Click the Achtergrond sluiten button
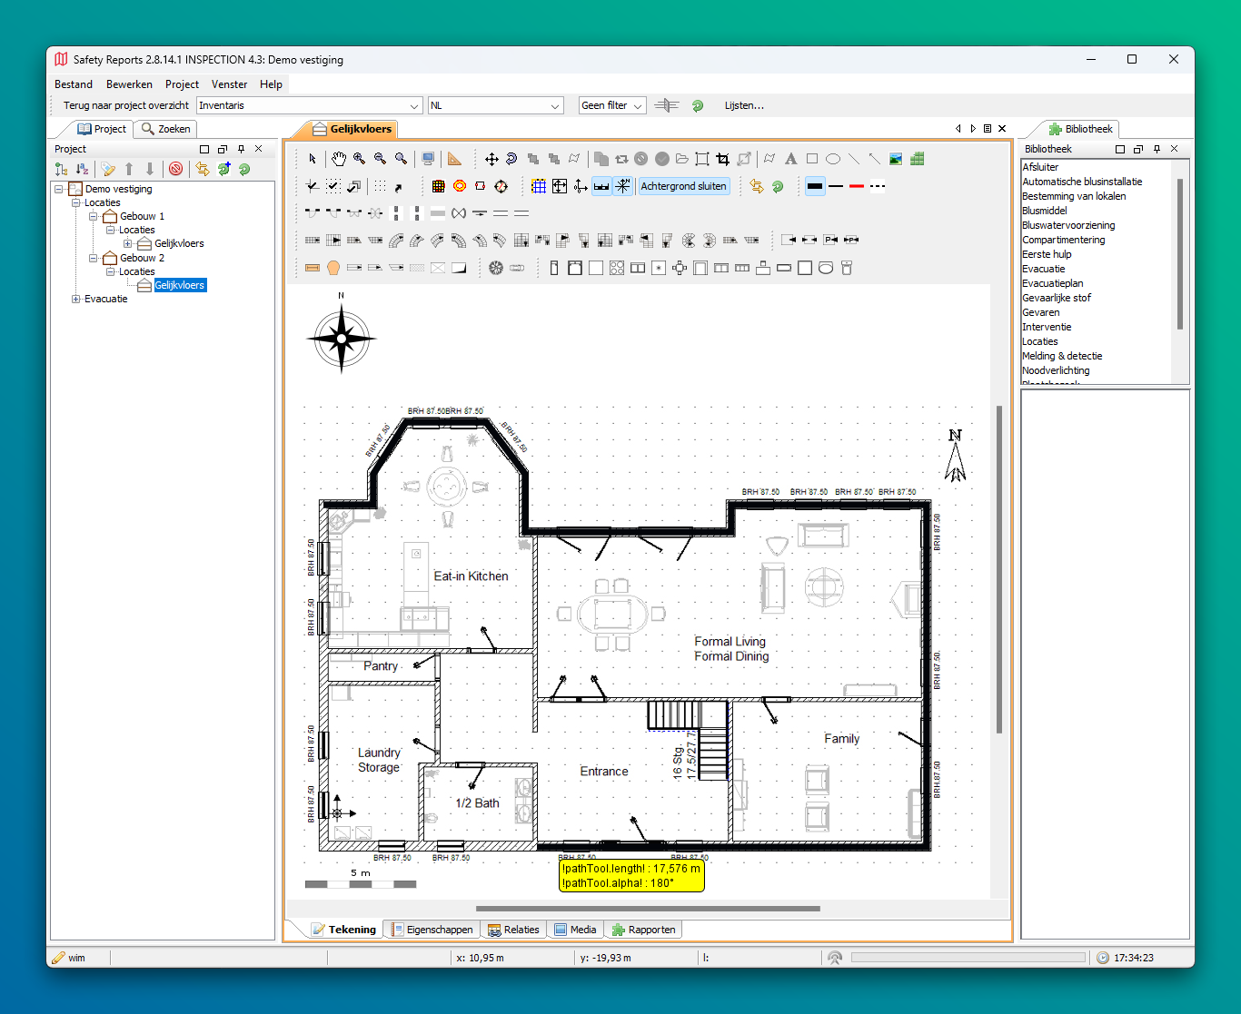 pos(683,186)
